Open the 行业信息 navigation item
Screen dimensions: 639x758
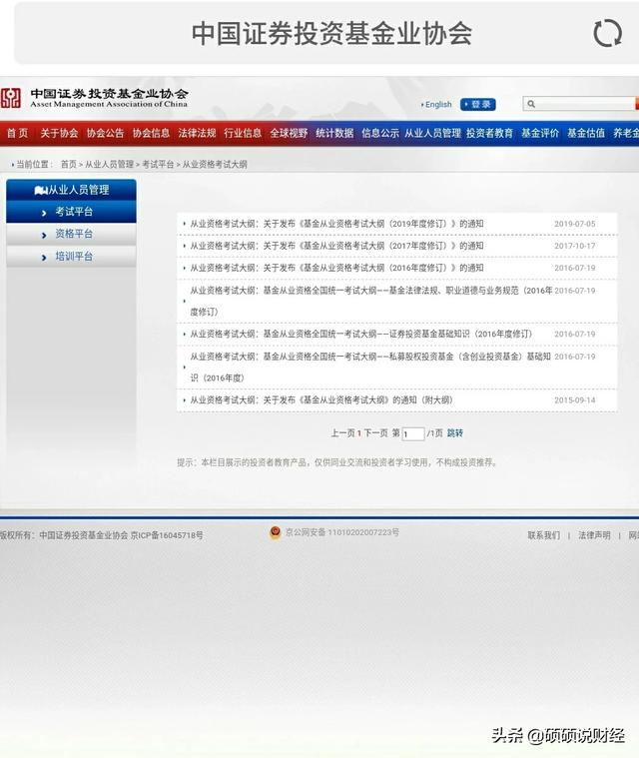pyautogui.click(x=243, y=133)
